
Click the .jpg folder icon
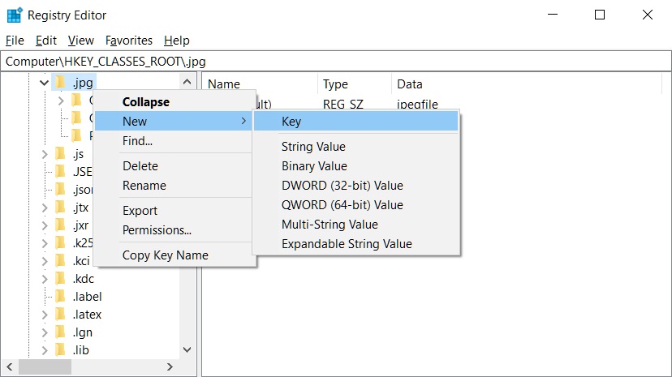click(60, 82)
